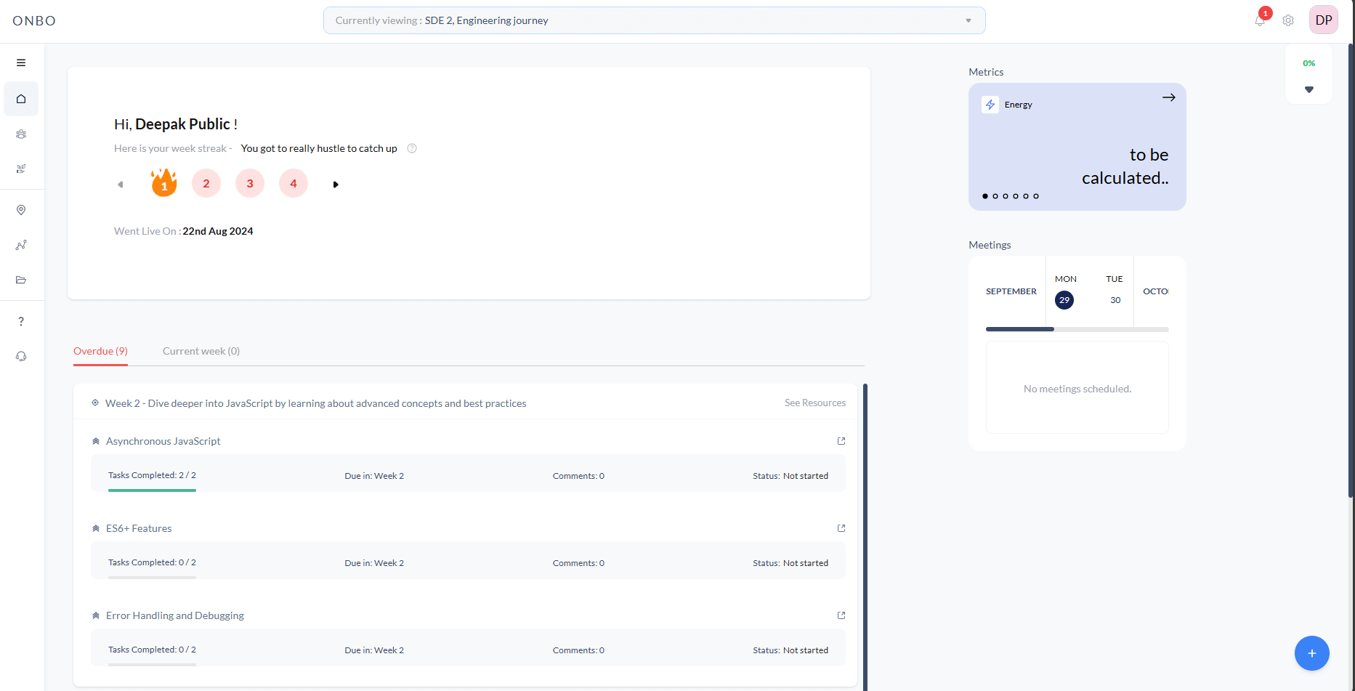The image size is (1355, 691).
Task: Open the folder icon in sidebar
Action: click(x=21, y=280)
